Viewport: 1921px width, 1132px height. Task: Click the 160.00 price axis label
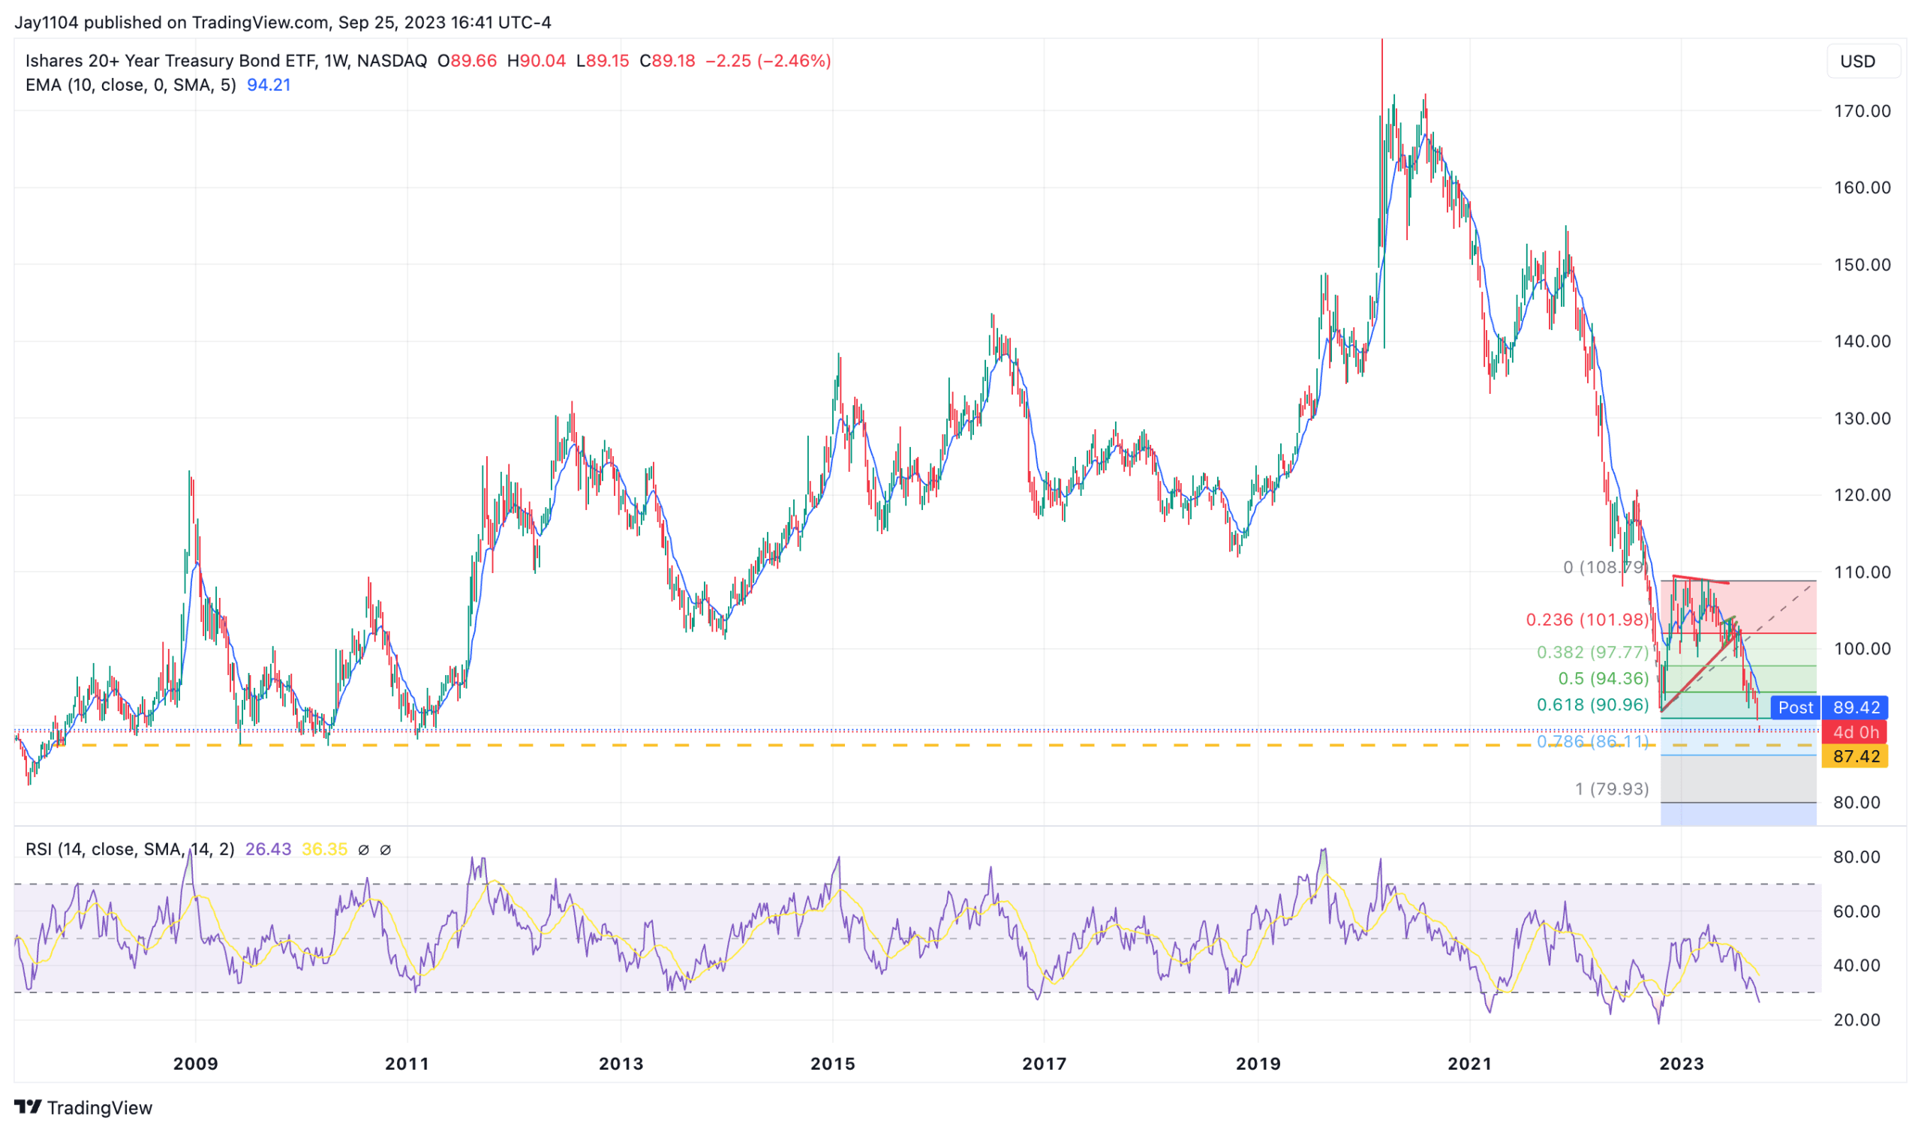pyautogui.click(x=1862, y=188)
